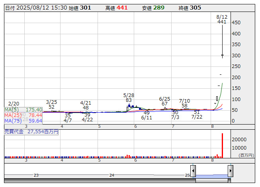
Task: Click the 6/25 peak label 67
Action: [x=164, y=104]
